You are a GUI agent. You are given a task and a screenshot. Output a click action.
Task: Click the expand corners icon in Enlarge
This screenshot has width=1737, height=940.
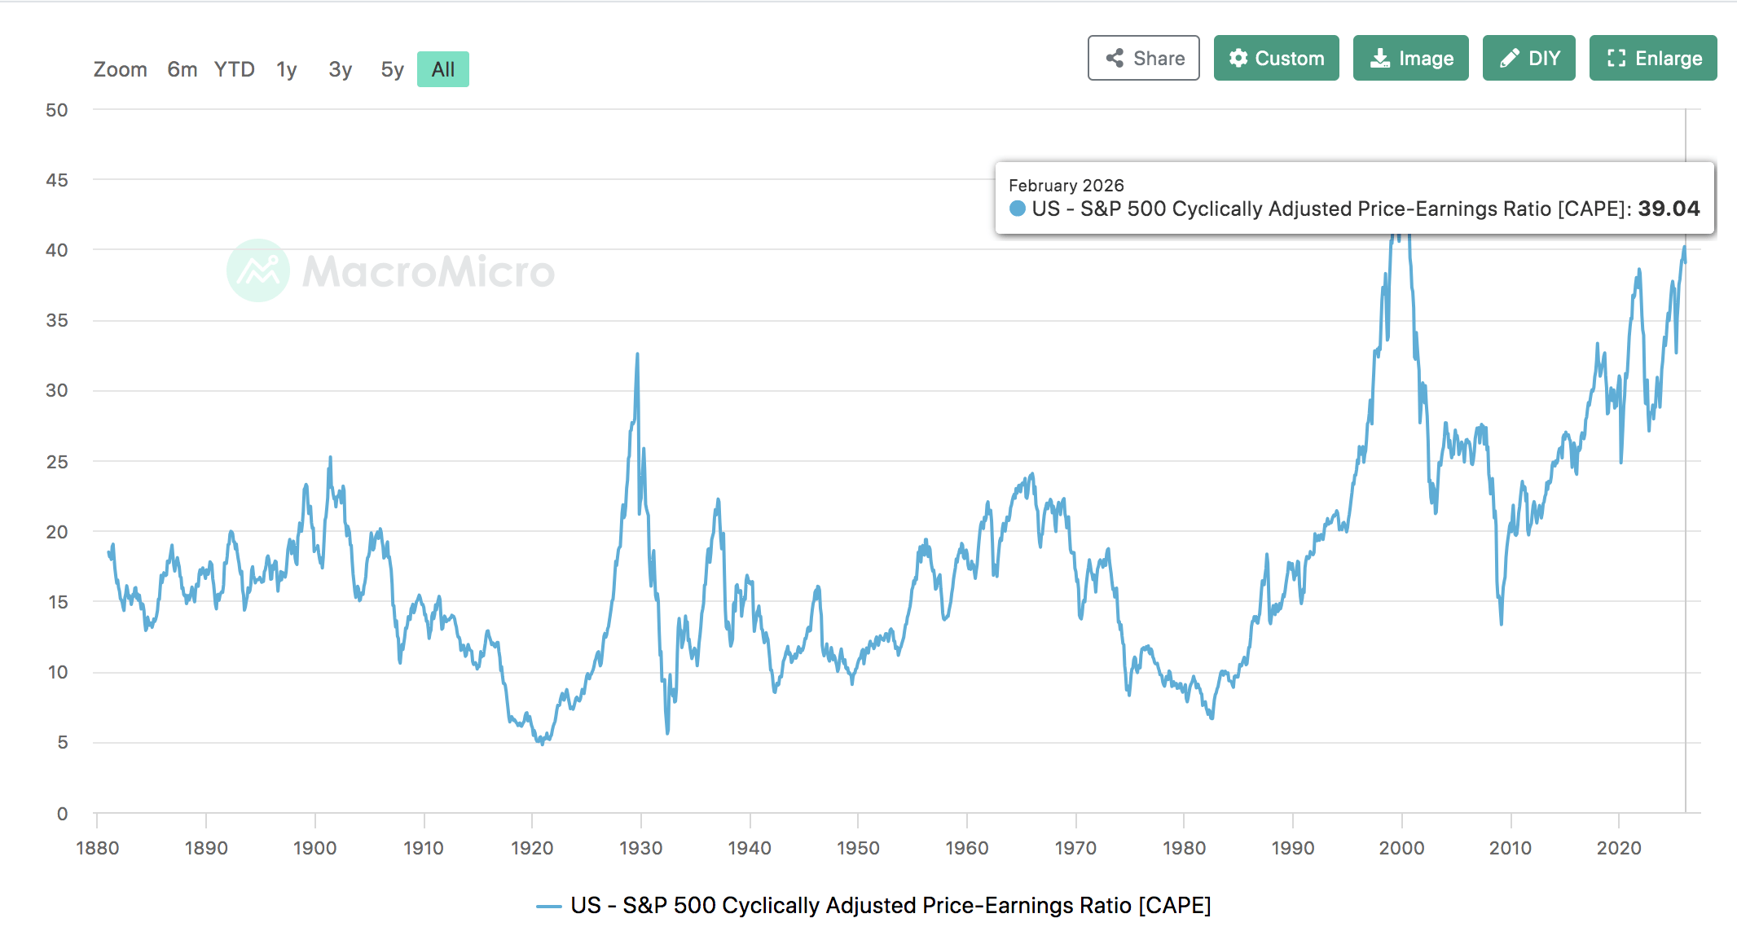1616,58
